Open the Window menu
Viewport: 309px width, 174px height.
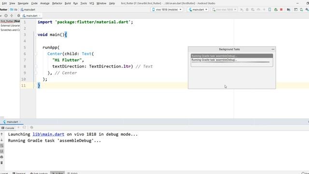(x=101, y=3)
